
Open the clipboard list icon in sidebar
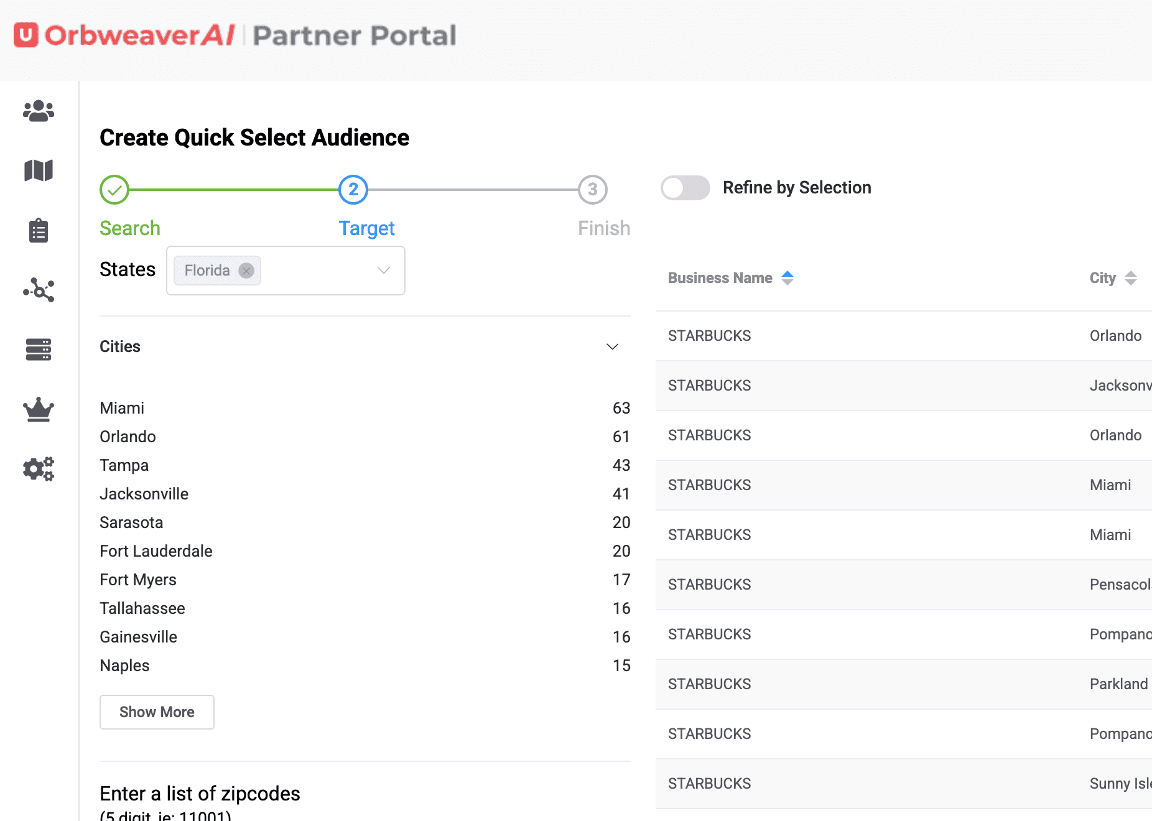pyautogui.click(x=39, y=231)
